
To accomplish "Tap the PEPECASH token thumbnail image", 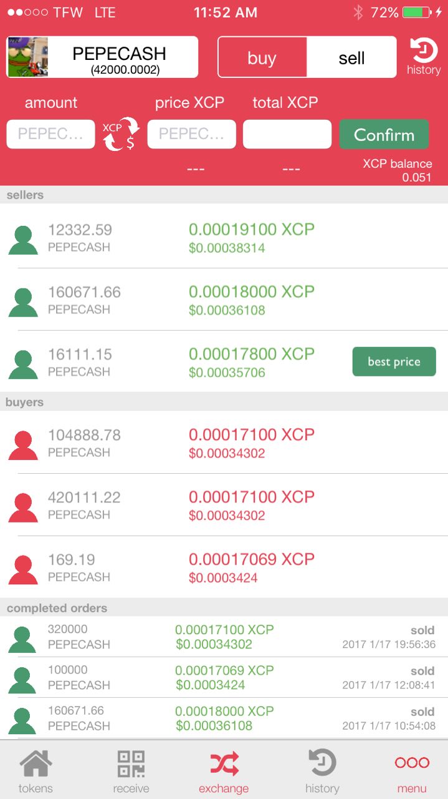I will coord(27,57).
